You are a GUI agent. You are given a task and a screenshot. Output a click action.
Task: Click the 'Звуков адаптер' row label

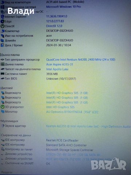tap(15, 126)
